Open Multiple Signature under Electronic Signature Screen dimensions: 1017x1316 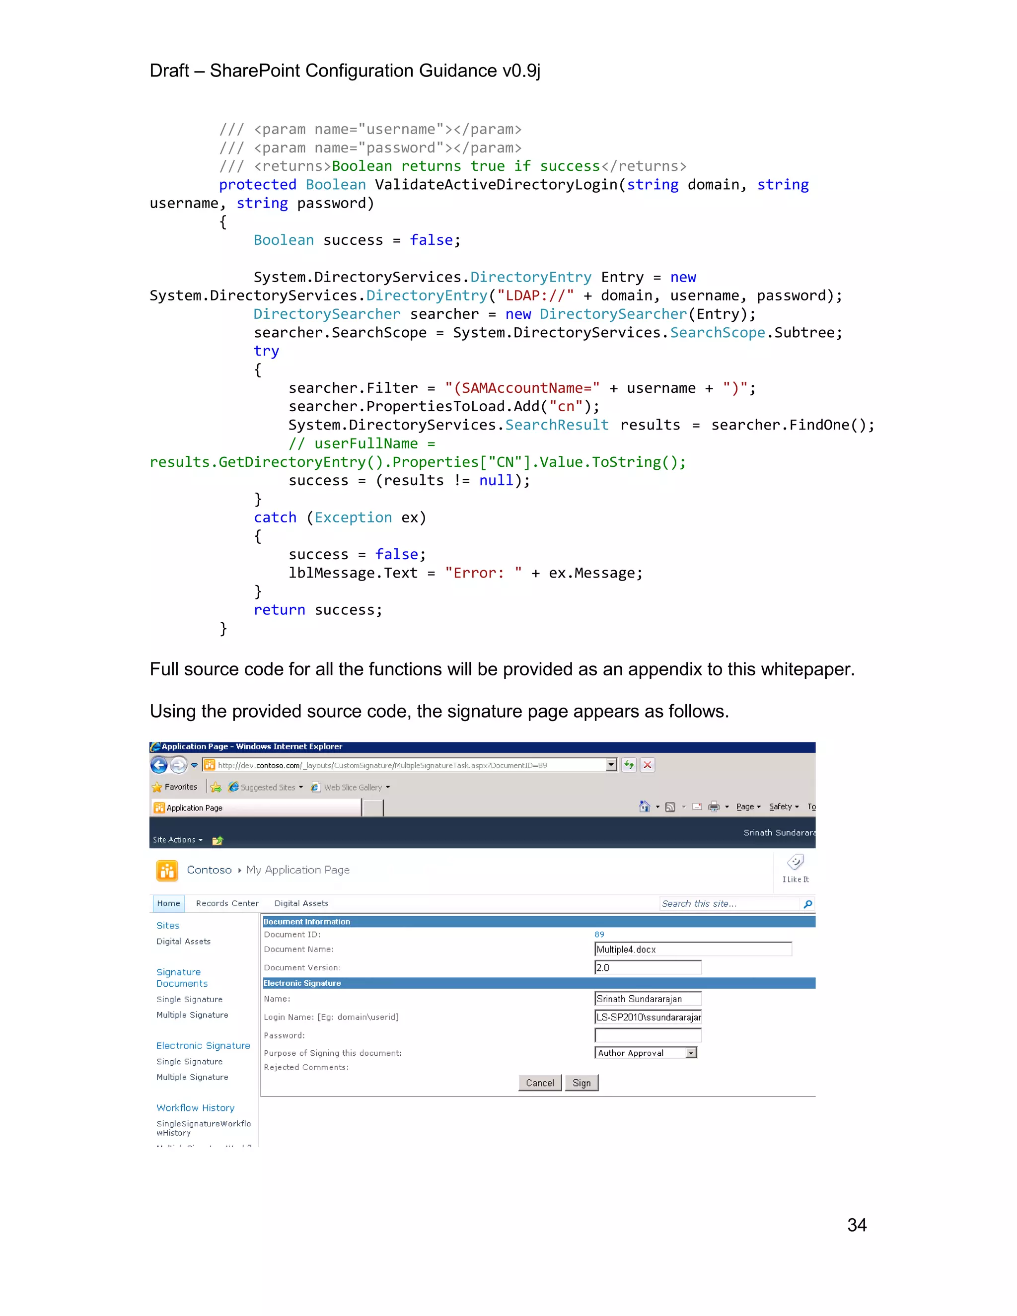(x=192, y=1077)
